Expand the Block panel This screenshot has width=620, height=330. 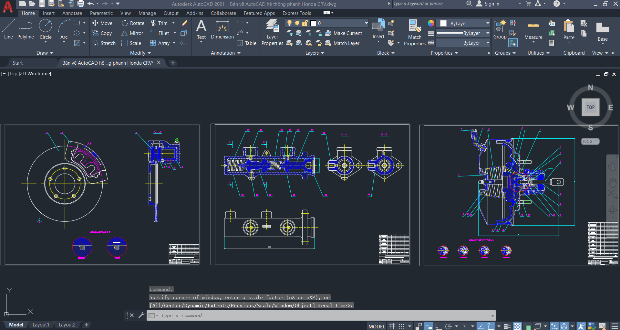386,53
